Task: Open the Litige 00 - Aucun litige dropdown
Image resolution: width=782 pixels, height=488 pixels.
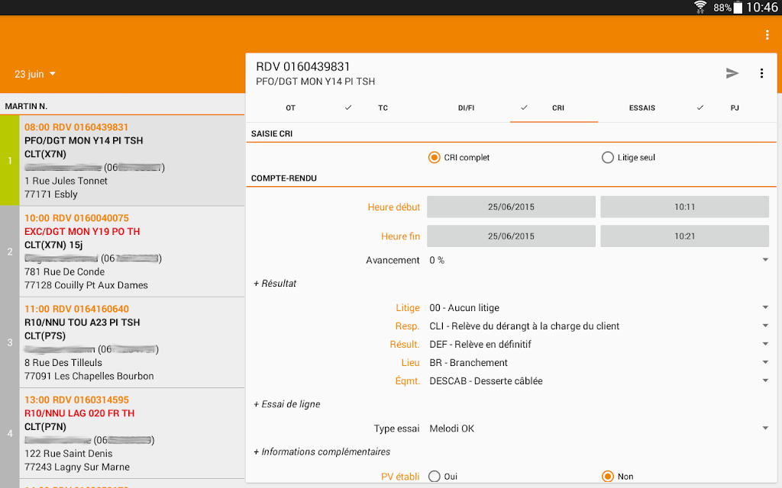Action: (598, 308)
